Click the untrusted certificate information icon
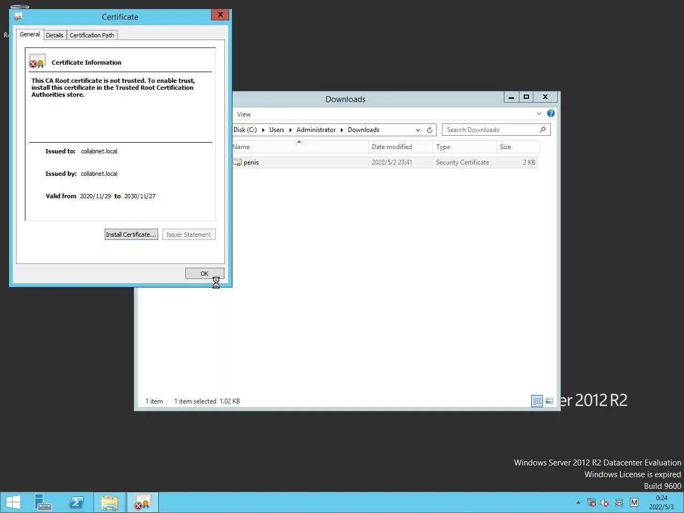The width and height of the screenshot is (684, 513). (x=37, y=61)
